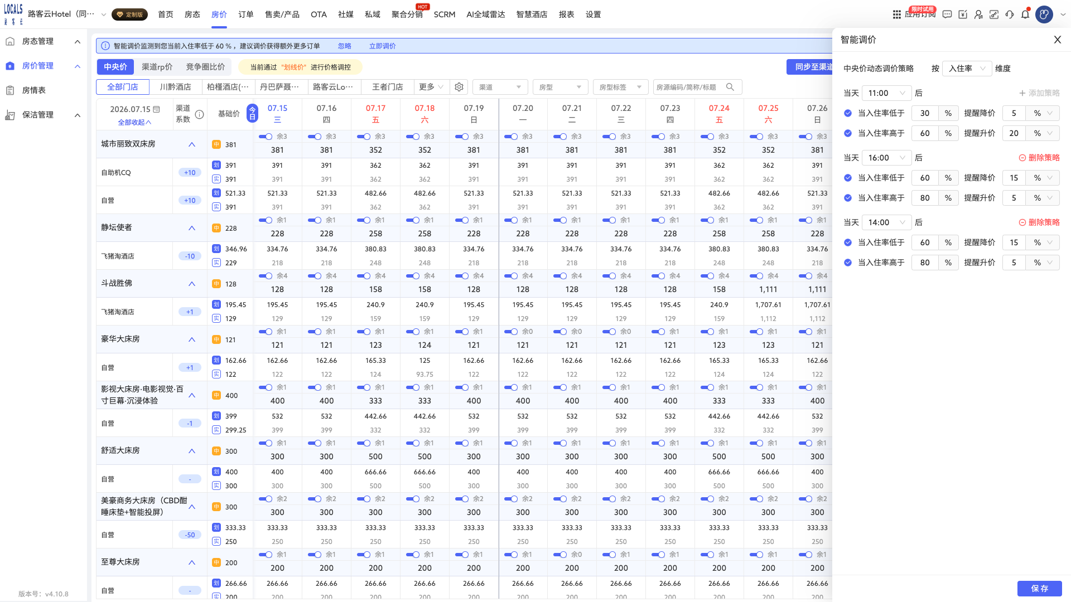Image resolution: width=1071 pixels, height=602 pixels.
Task: Open the 入住率 dimension dropdown
Action: [967, 69]
